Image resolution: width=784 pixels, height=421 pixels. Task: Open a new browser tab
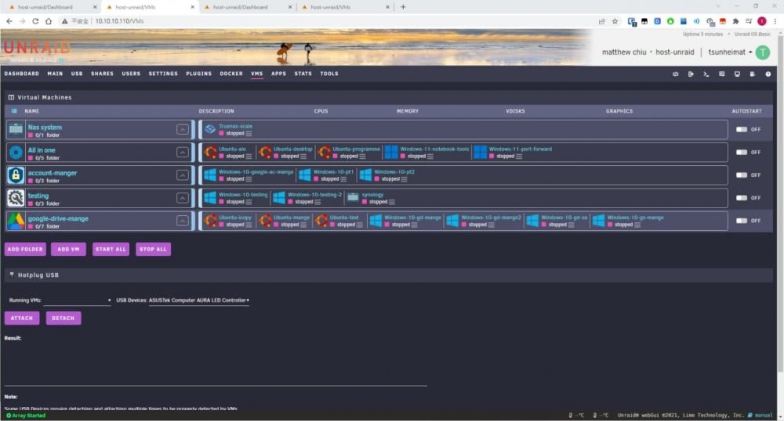coord(403,7)
